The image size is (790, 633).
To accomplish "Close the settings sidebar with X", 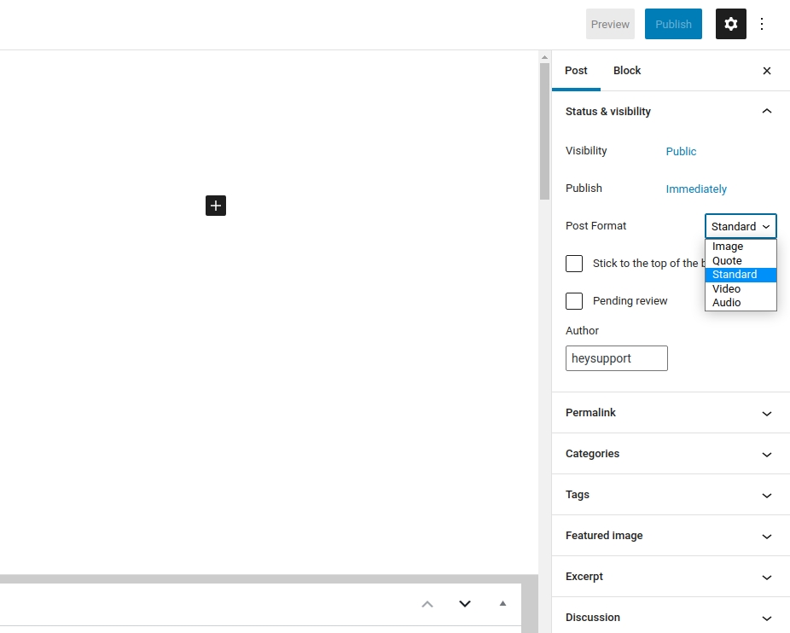I will [766, 71].
